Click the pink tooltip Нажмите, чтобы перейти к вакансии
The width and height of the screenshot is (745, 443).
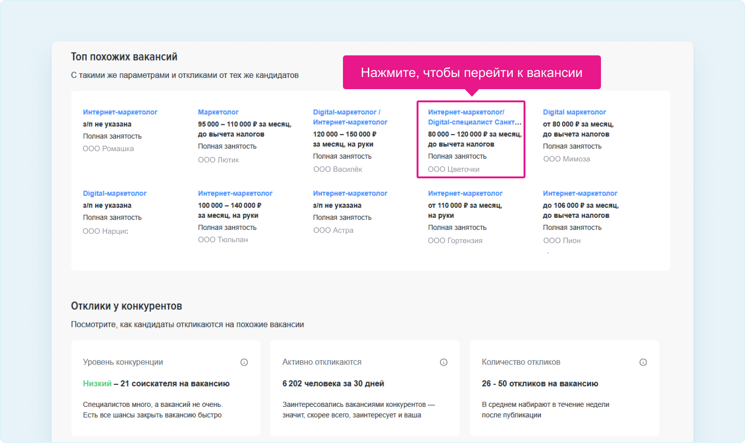click(x=471, y=72)
